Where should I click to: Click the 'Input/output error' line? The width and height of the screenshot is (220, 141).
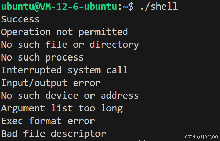[x=51, y=83]
